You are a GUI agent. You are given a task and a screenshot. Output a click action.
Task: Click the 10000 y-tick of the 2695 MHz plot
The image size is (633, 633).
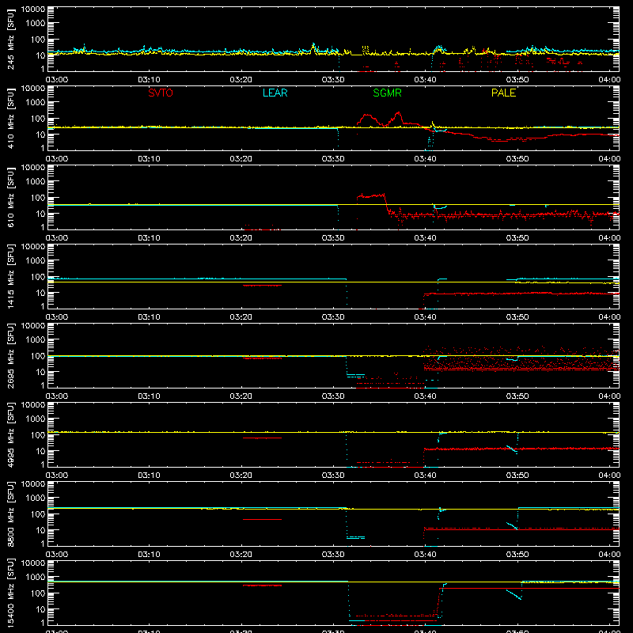(x=33, y=326)
